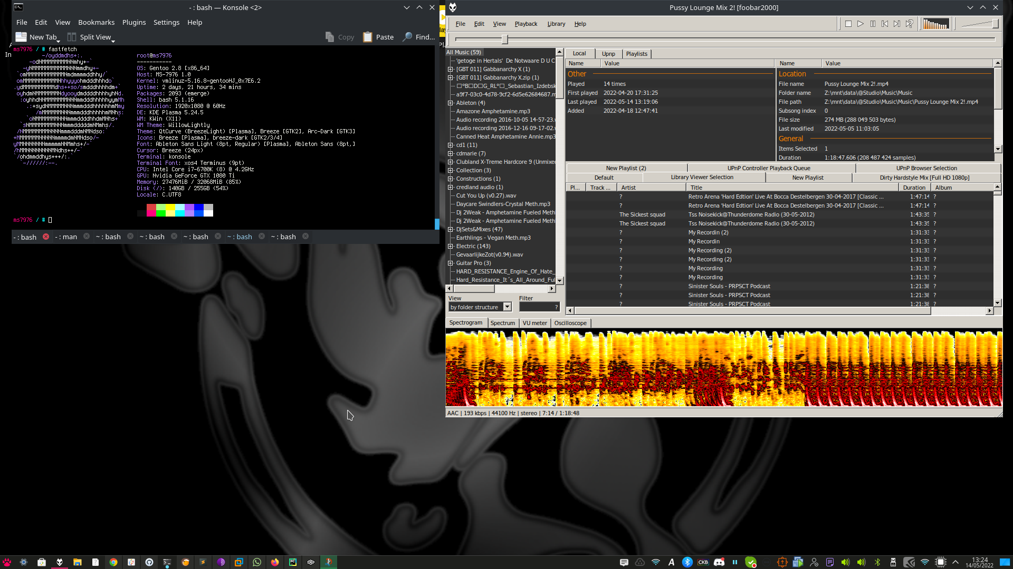The height and width of the screenshot is (569, 1013).
Task: Click the New Tab icon in Konsole
Action: point(21,37)
